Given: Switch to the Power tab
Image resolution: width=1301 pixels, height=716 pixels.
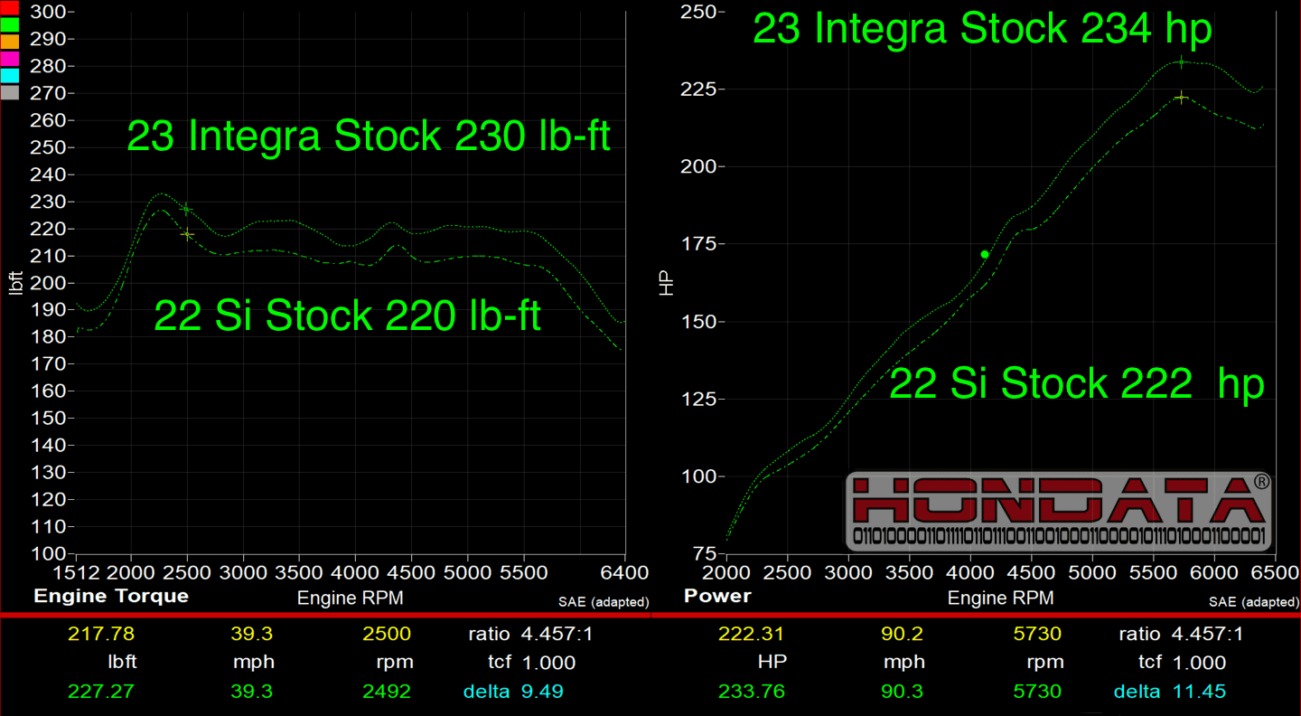Looking at the screenshot, I should pos(716,596).
